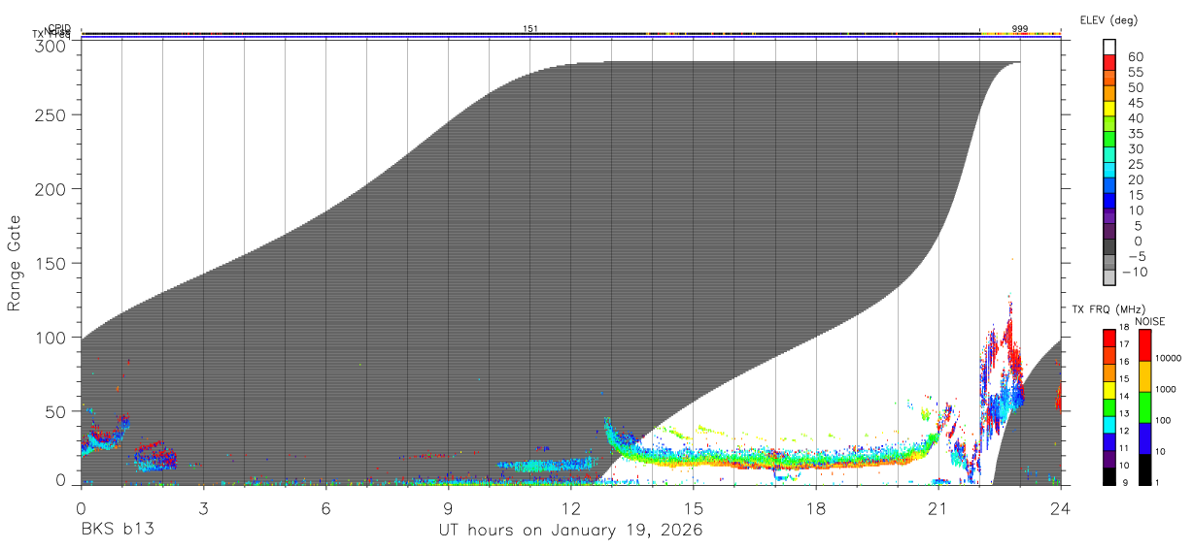Click ELEV colorbar value "30"
Viewport: 1193px width, 550px height.
1135,148
